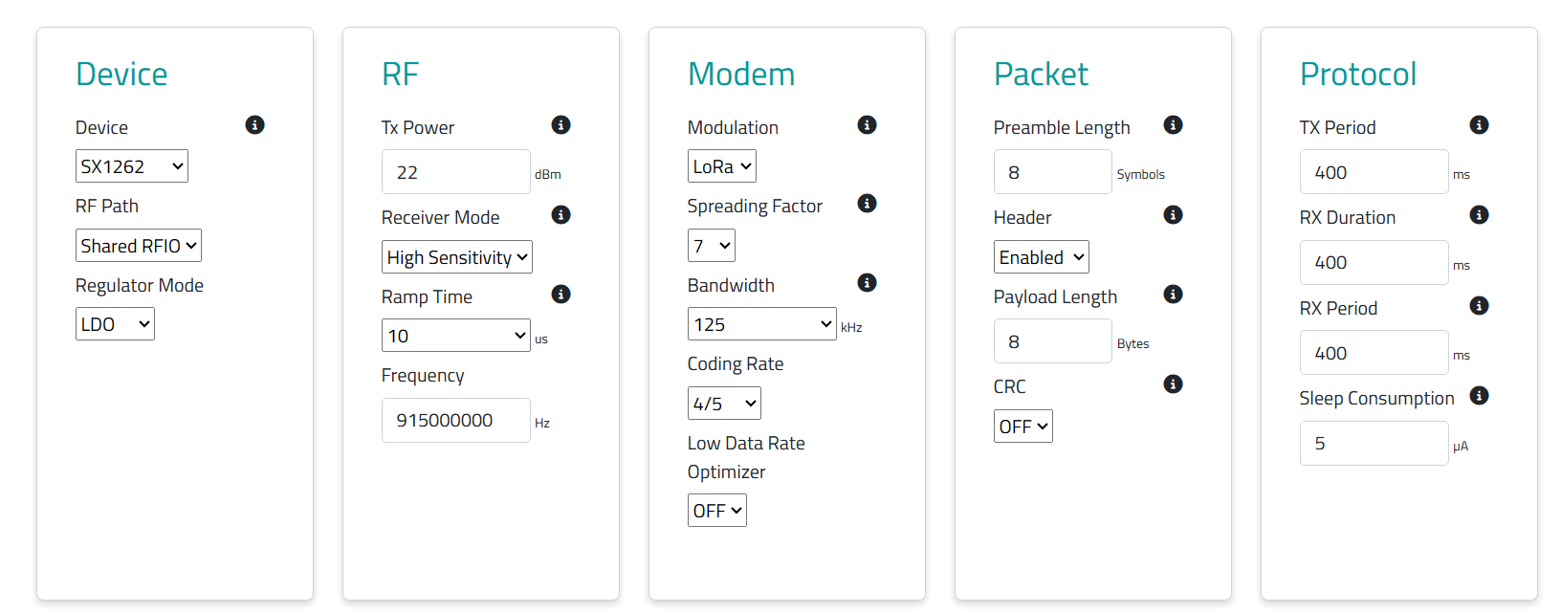Open the Receiver Mode info icon
The image size is (1561, 613).
(x=561, y=215)
